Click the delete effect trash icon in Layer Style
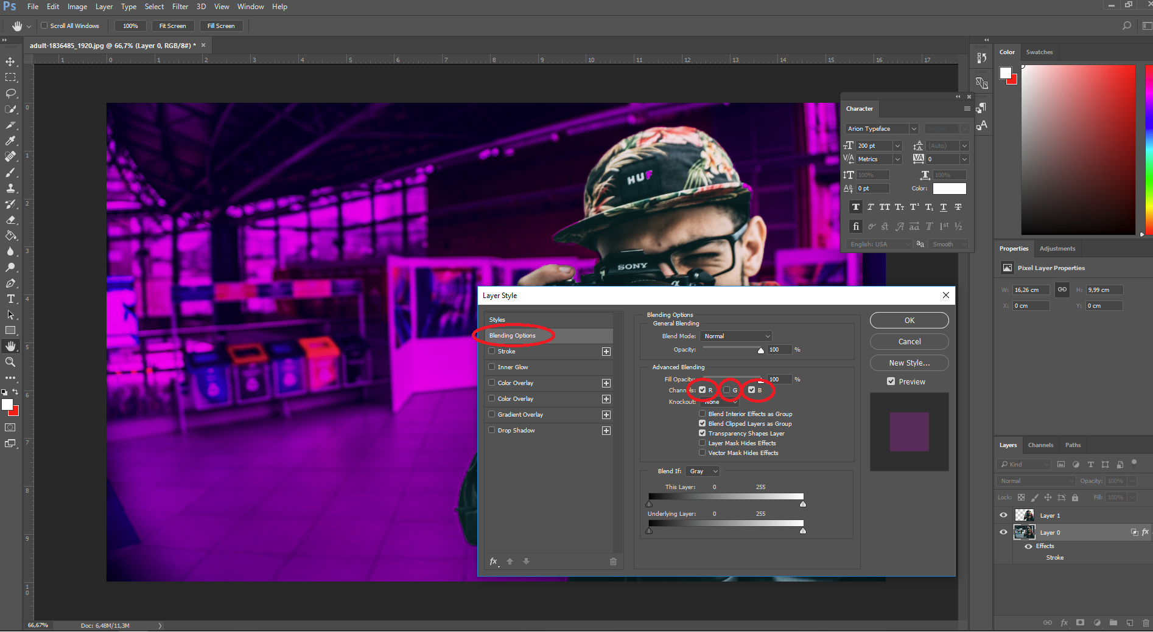This screenshot has height=632, width=1153. (x=613, y=561)
